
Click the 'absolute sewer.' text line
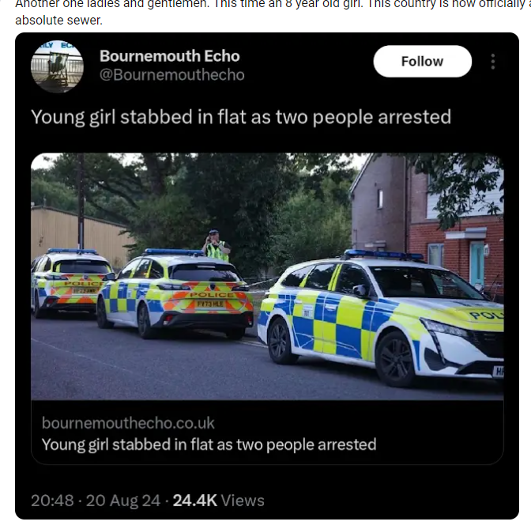(58, 21)
